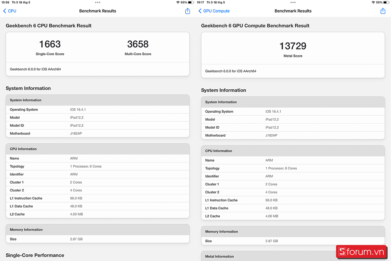Tap the share icon in the right pane
This screenshot has width=391, height=261.
(383, 11)
